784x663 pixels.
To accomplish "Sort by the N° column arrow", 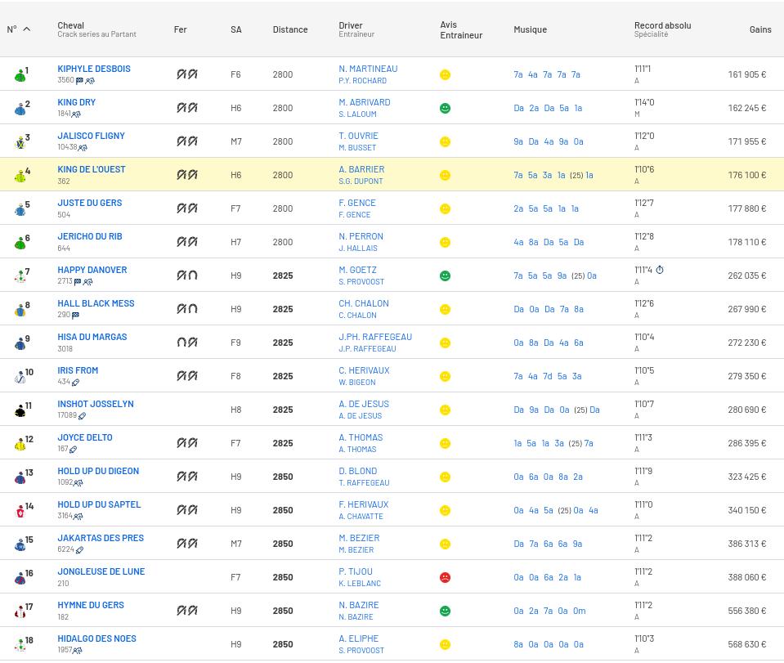I will [27, 29].
